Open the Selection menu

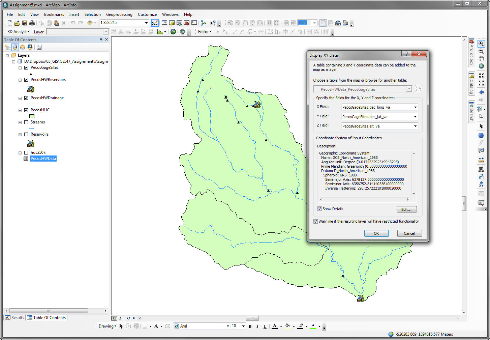[92, 15]
